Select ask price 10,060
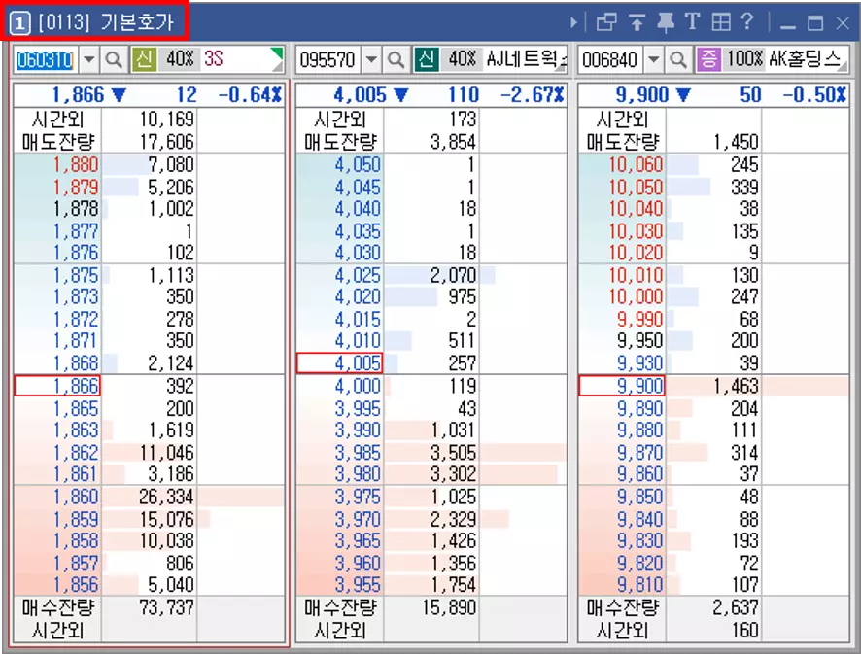The height and width of the screenshot is (654, 861). [x=636, y=165]
